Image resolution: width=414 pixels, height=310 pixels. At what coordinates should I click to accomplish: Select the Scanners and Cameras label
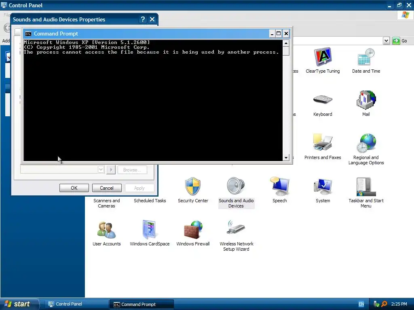[x=106, y=203]
